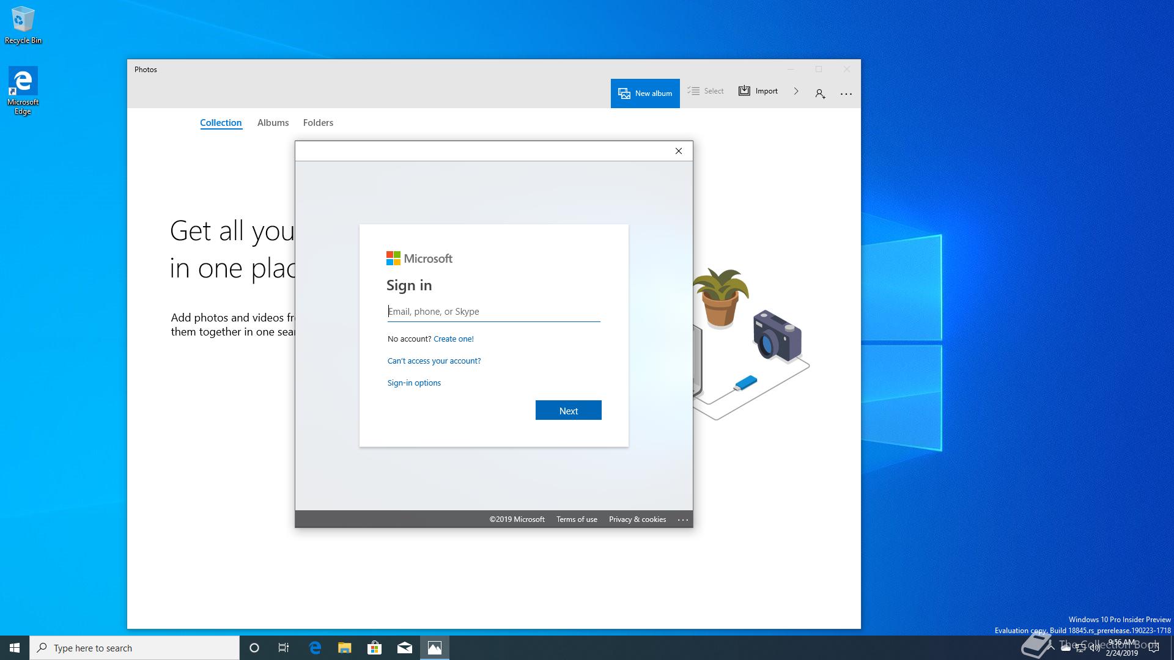Image resolution: width=1174 pixels, height=660 pixels.
Task: Click the add account person icon
Action: tap(820, 94)
